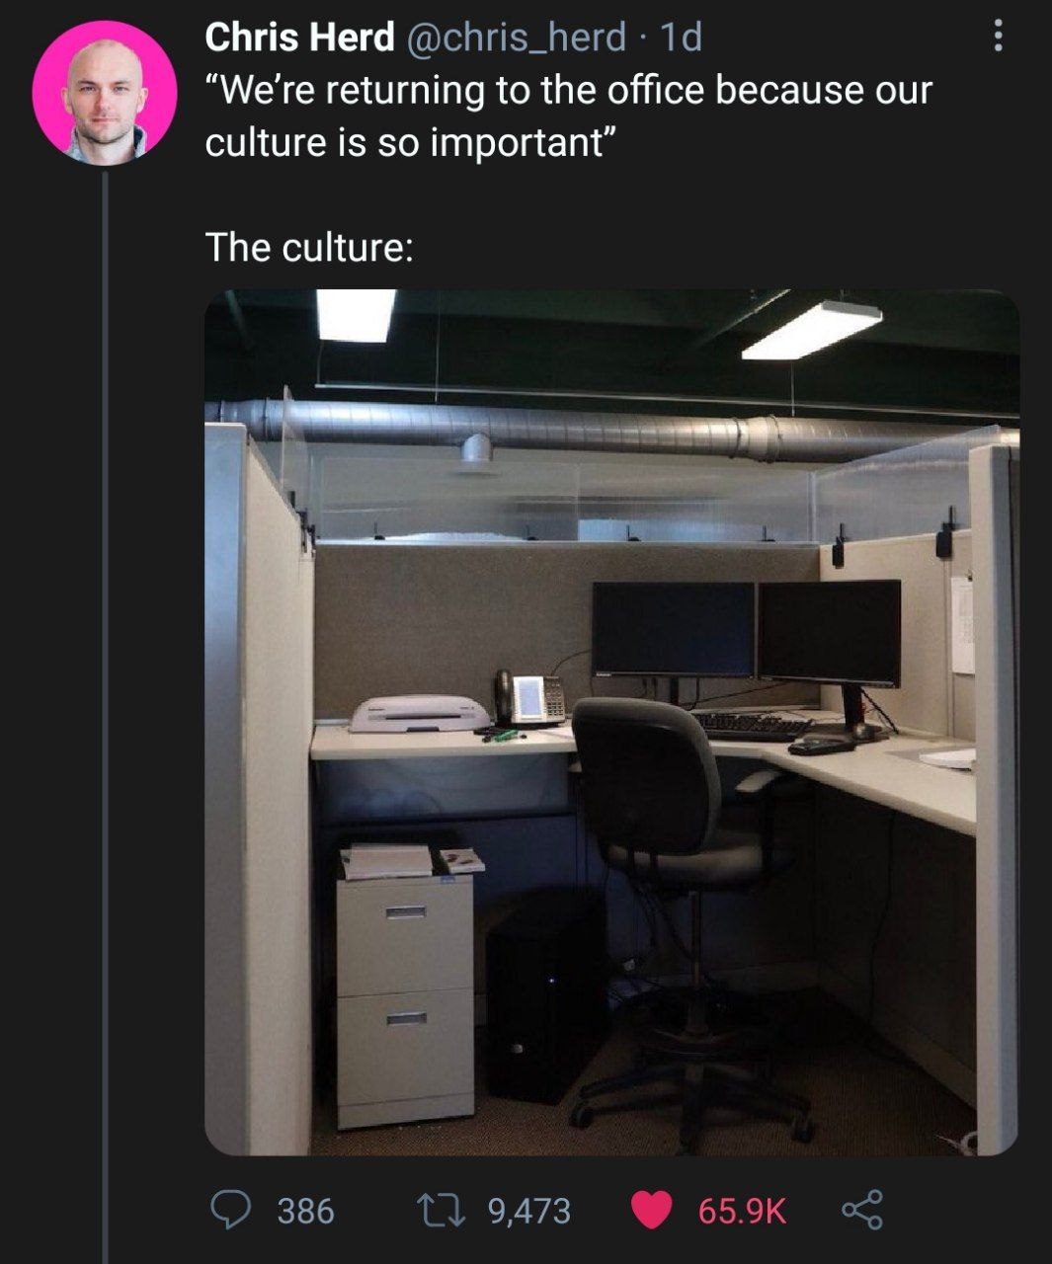The image size is (1052, 1264).
Task: Tap the line reading "The culture:"
Action: tap(308, 247)
